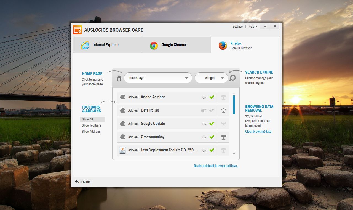Click Show Toolbars filter
The image size is (353, 210).
(x=91, y=125)
